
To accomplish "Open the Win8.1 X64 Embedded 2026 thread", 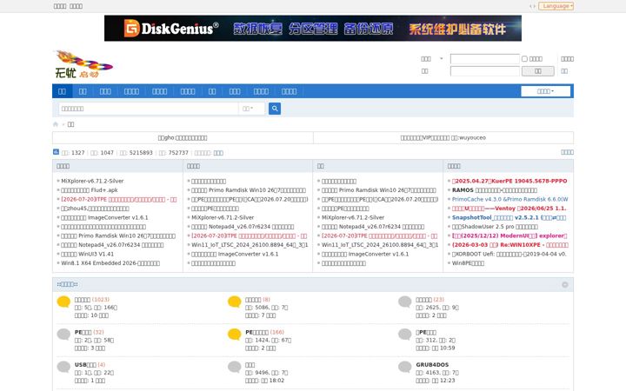I will (x=110, y=263).
